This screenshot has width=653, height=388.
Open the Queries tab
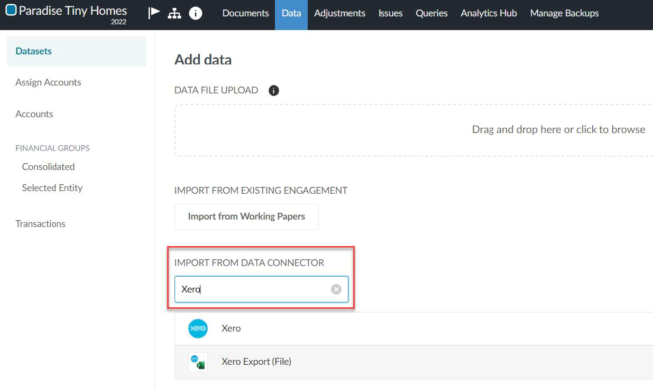pyautogui.click(x=431, y=13)
